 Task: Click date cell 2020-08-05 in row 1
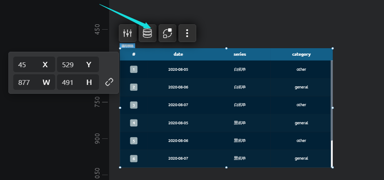(178, 69)
